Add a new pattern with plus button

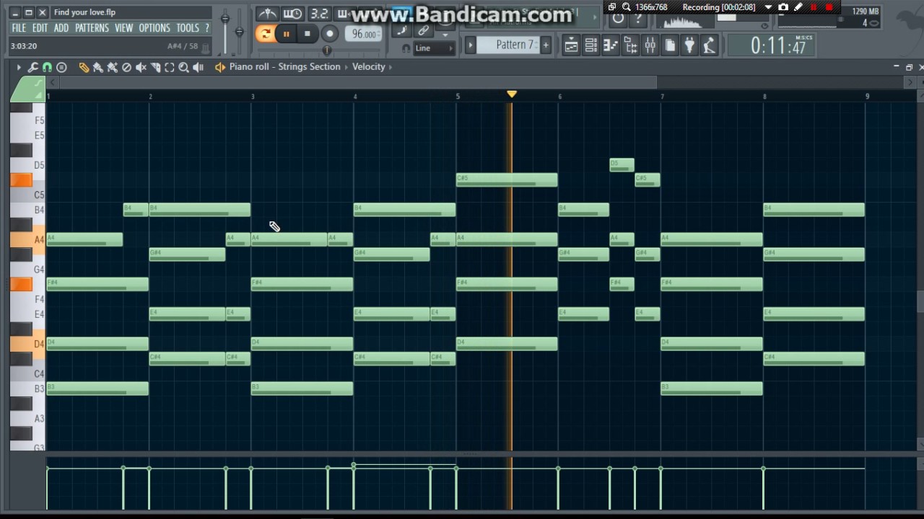pos(546,45)
